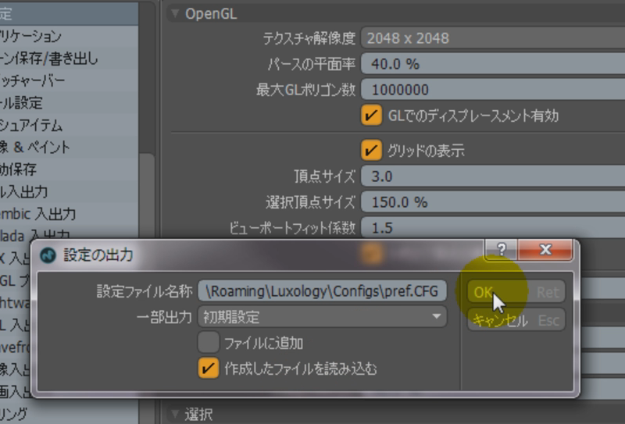This screenshot has width=625, height=424.
Task: Uncheck 作成したファイルを読み込む option
Action: pos(208,368)
